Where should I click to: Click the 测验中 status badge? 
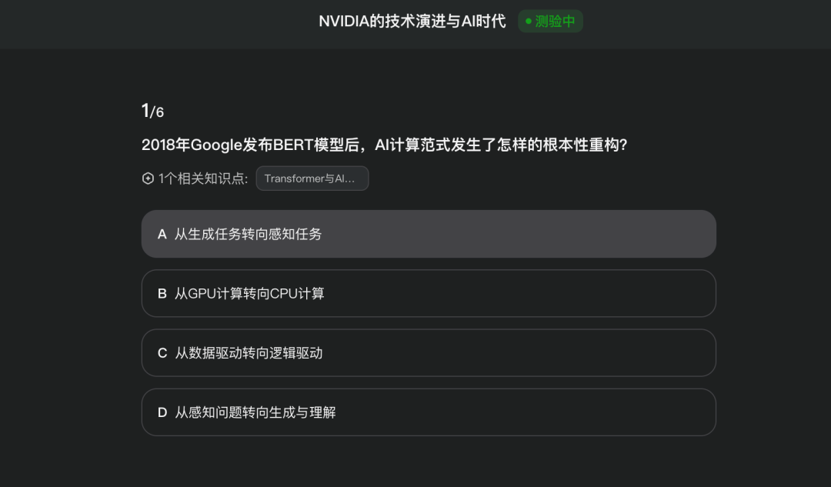[x=550, y=22]
